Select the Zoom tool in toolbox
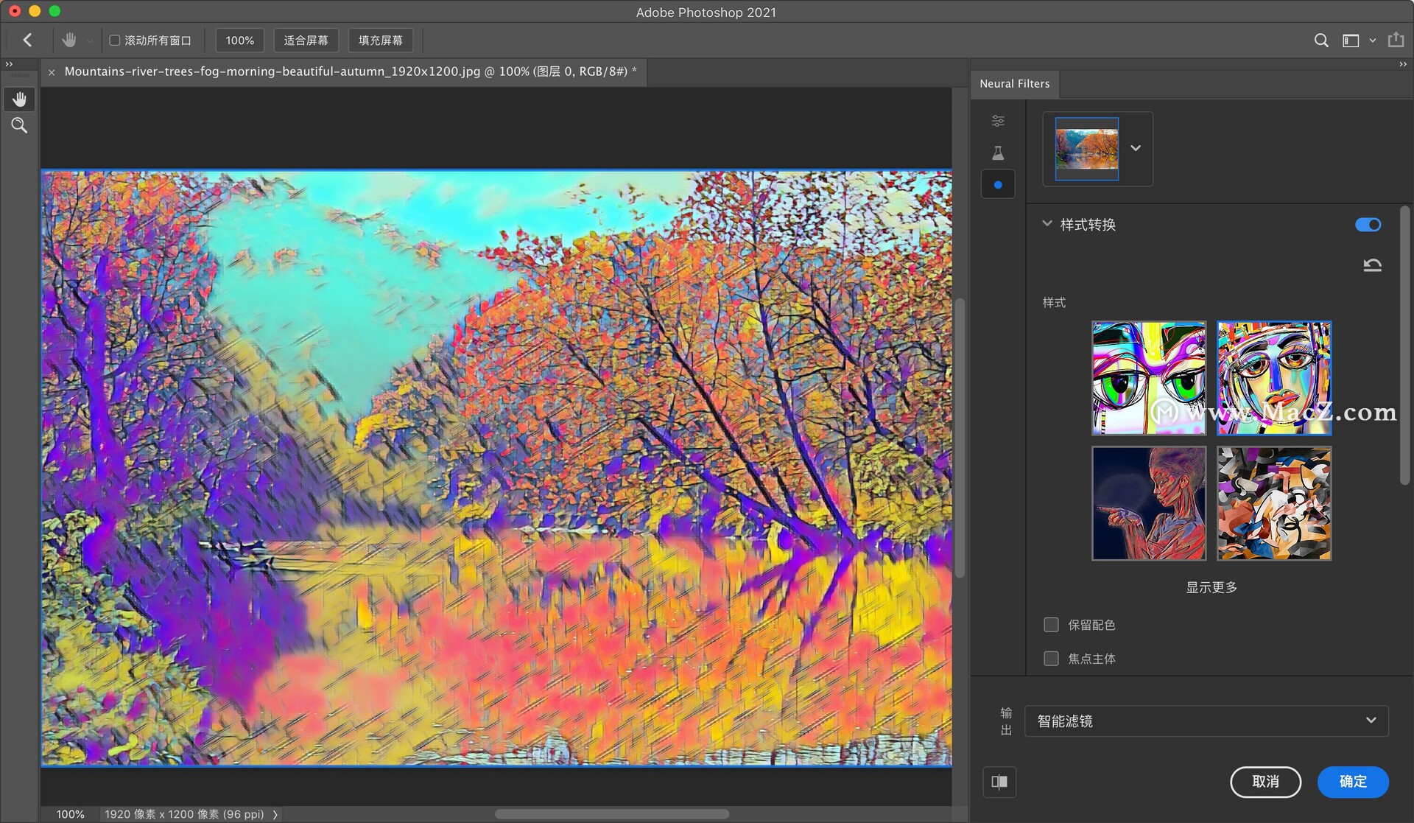Viewport: 1414px width, 823px height. point(19,125)
